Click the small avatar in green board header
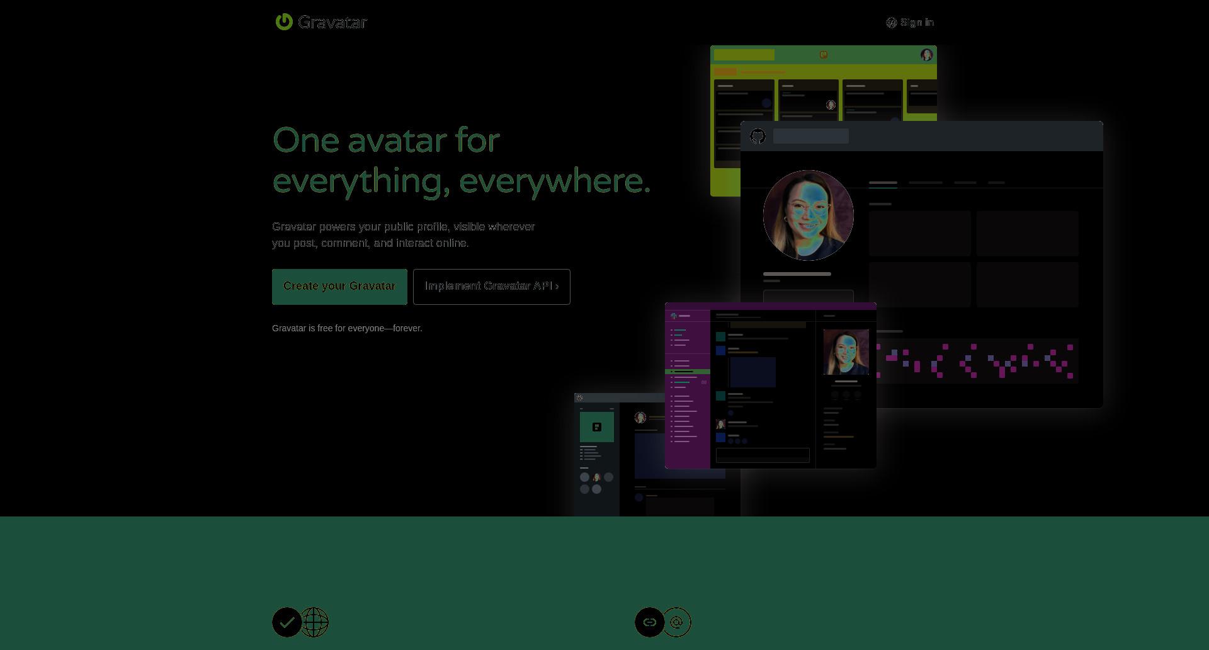The height and width of the screenshot is (650, 1209). pyautogui.click(x=926, y=55)
